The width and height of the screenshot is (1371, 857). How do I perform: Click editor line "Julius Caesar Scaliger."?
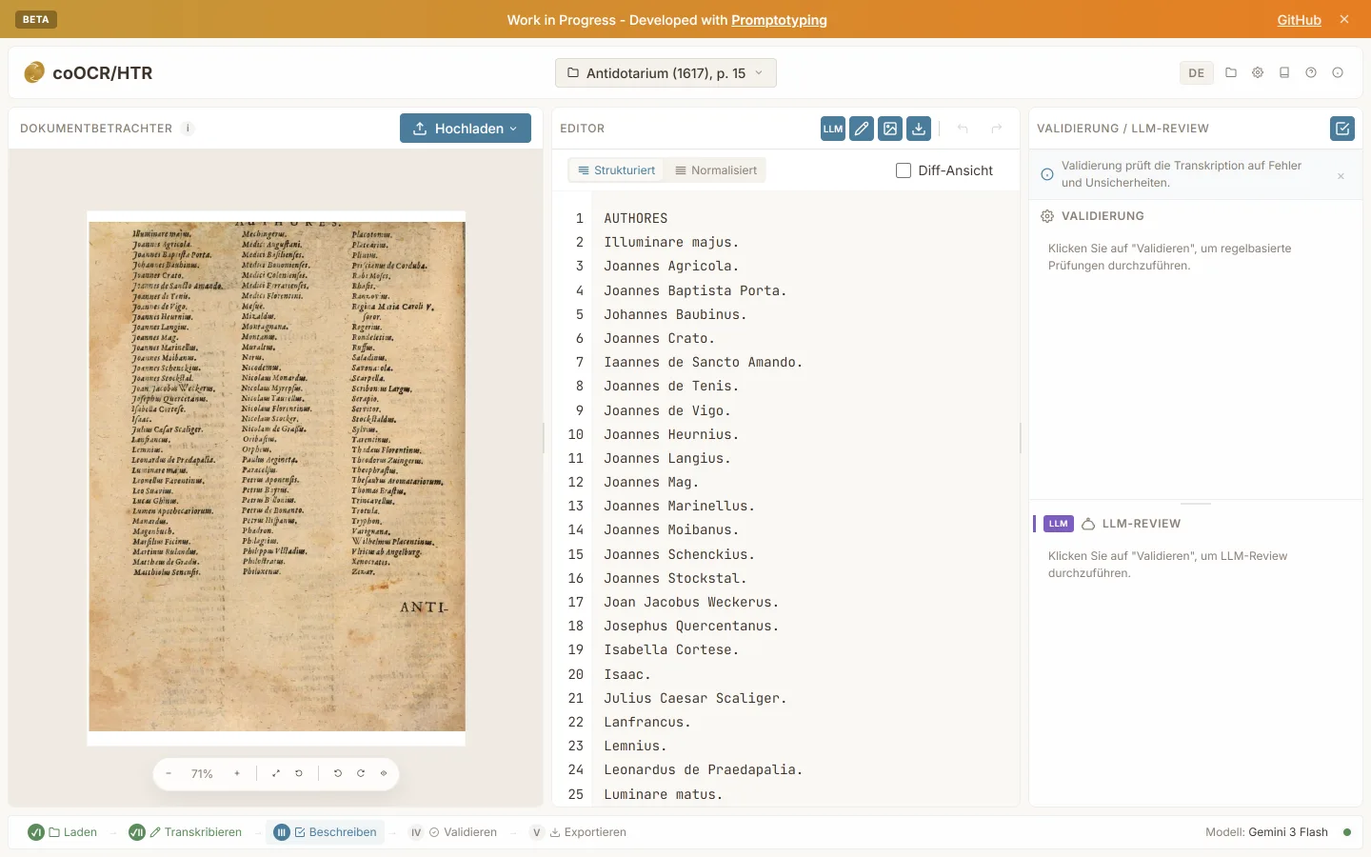(x=696, y=698)
